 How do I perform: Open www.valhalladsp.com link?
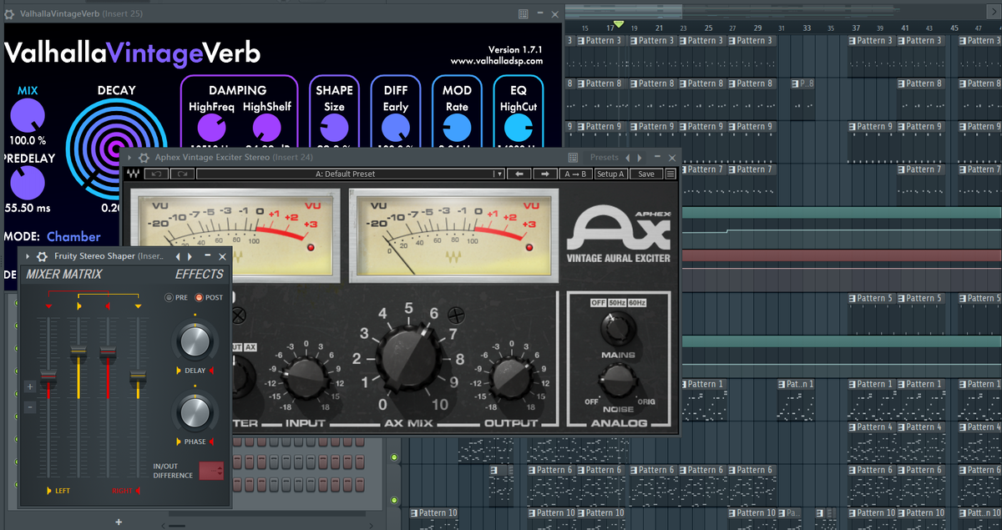coord(496,61)
